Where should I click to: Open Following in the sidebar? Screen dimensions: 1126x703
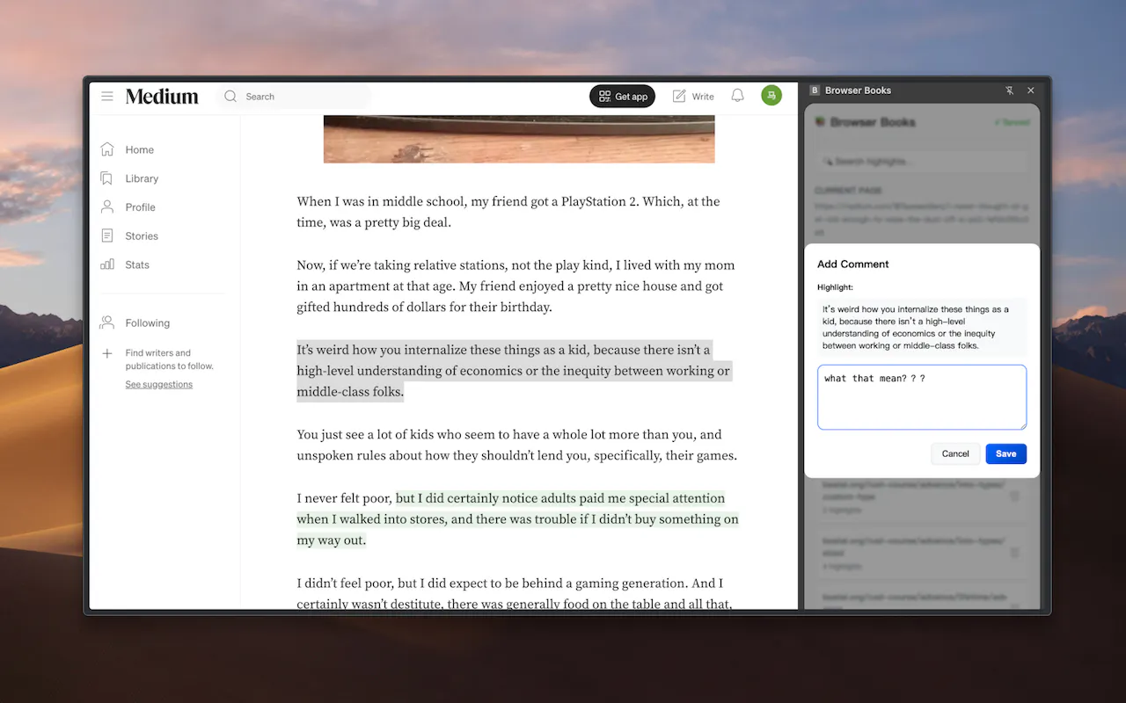coord(135,323)
